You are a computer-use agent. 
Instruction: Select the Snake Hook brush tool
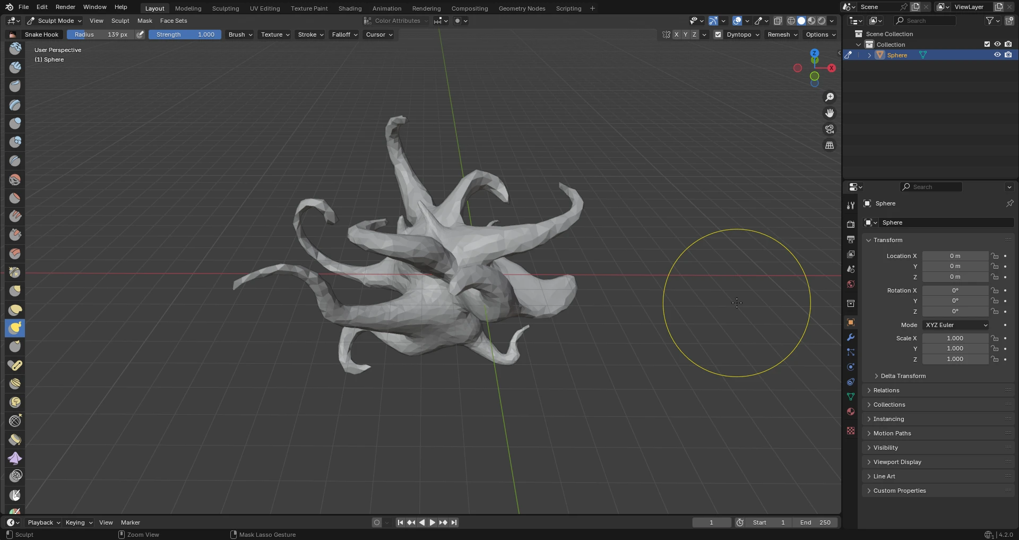tap(15, 328)
